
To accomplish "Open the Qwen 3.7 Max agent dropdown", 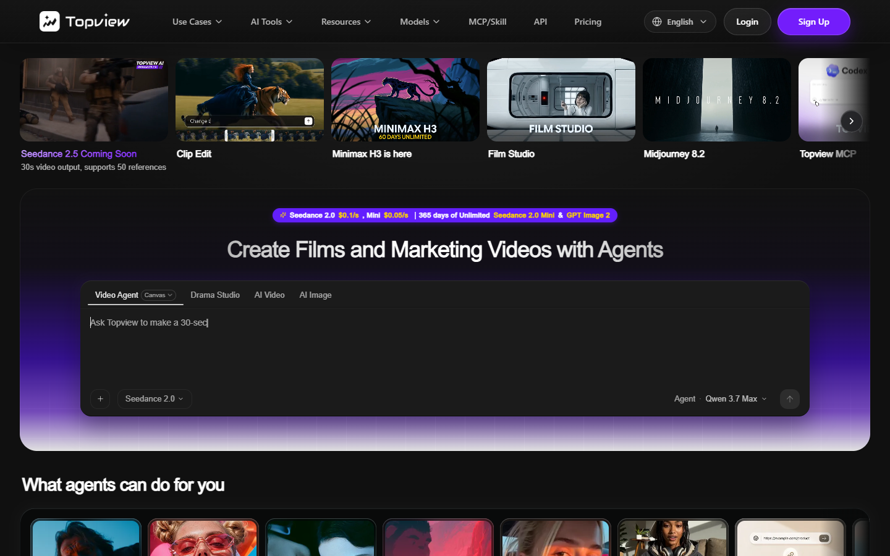I will click(736, 399).
